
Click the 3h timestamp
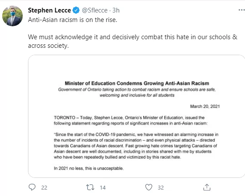(116, 10)
